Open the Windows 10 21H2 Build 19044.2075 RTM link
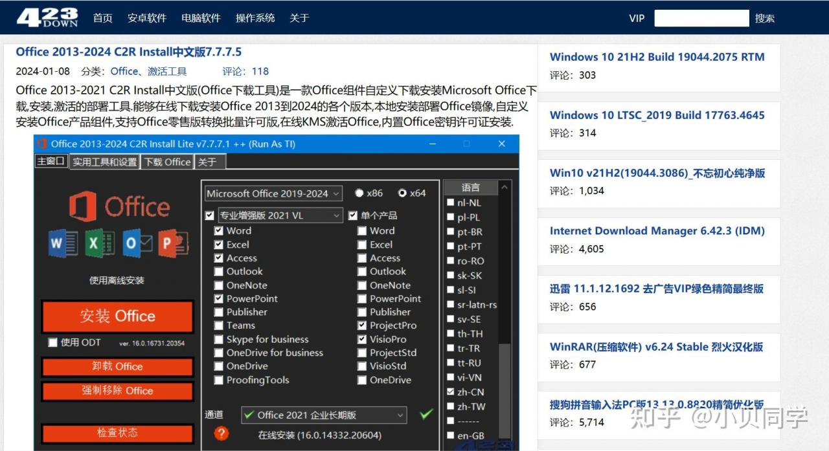This screenshot has height=451, width=829. [x=657, y=57]
